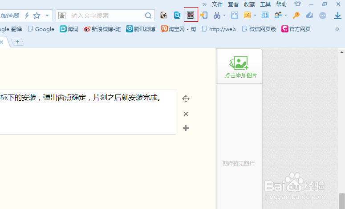Screen dimensions: 345x209
Task: Focus the 输入文字搜索 search field
Action: (106, 16)
